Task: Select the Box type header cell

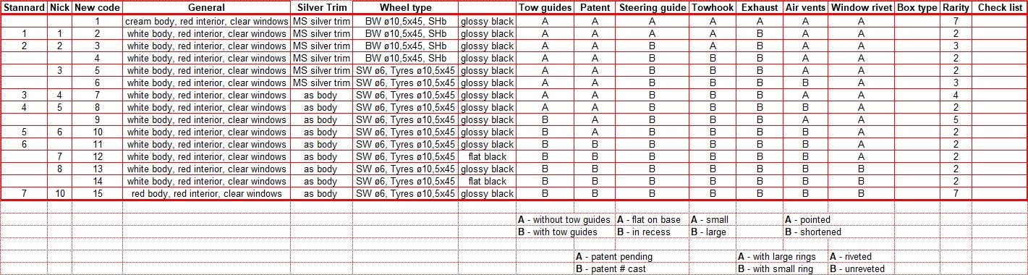Action: (x=917, y=7)
